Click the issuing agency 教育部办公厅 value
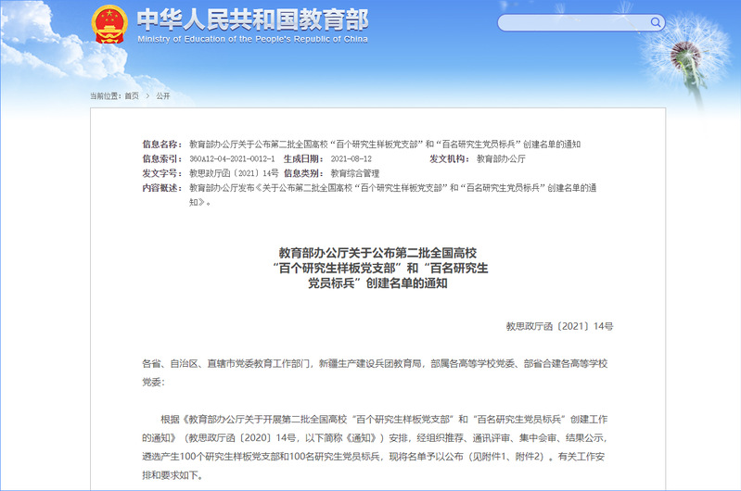 coord(501,159)
